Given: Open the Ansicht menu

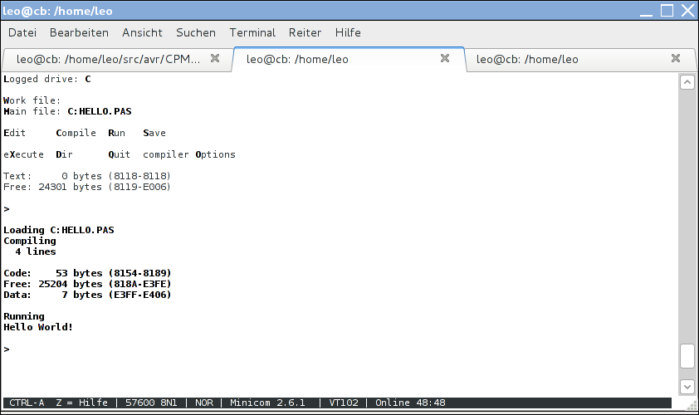Looking at the screenshot, I should 142,32.
